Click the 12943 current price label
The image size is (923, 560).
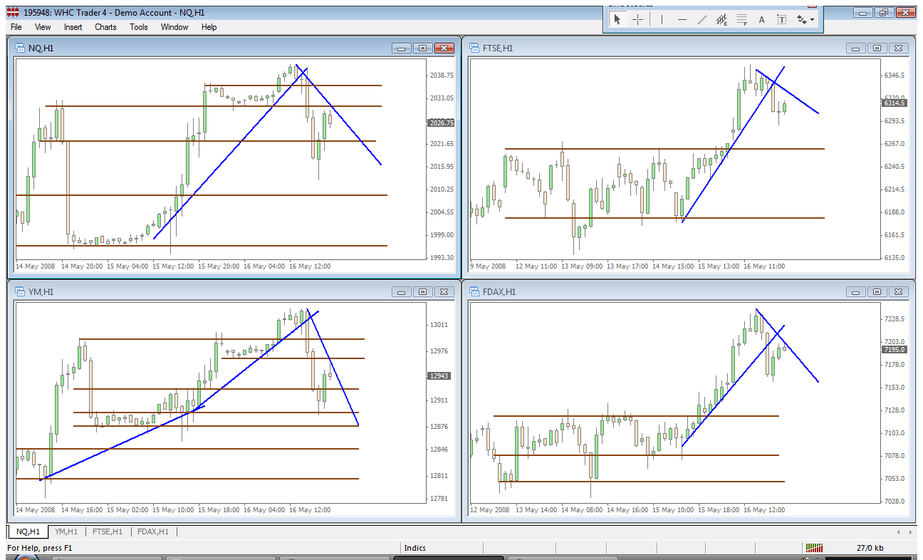pos(439,375)
